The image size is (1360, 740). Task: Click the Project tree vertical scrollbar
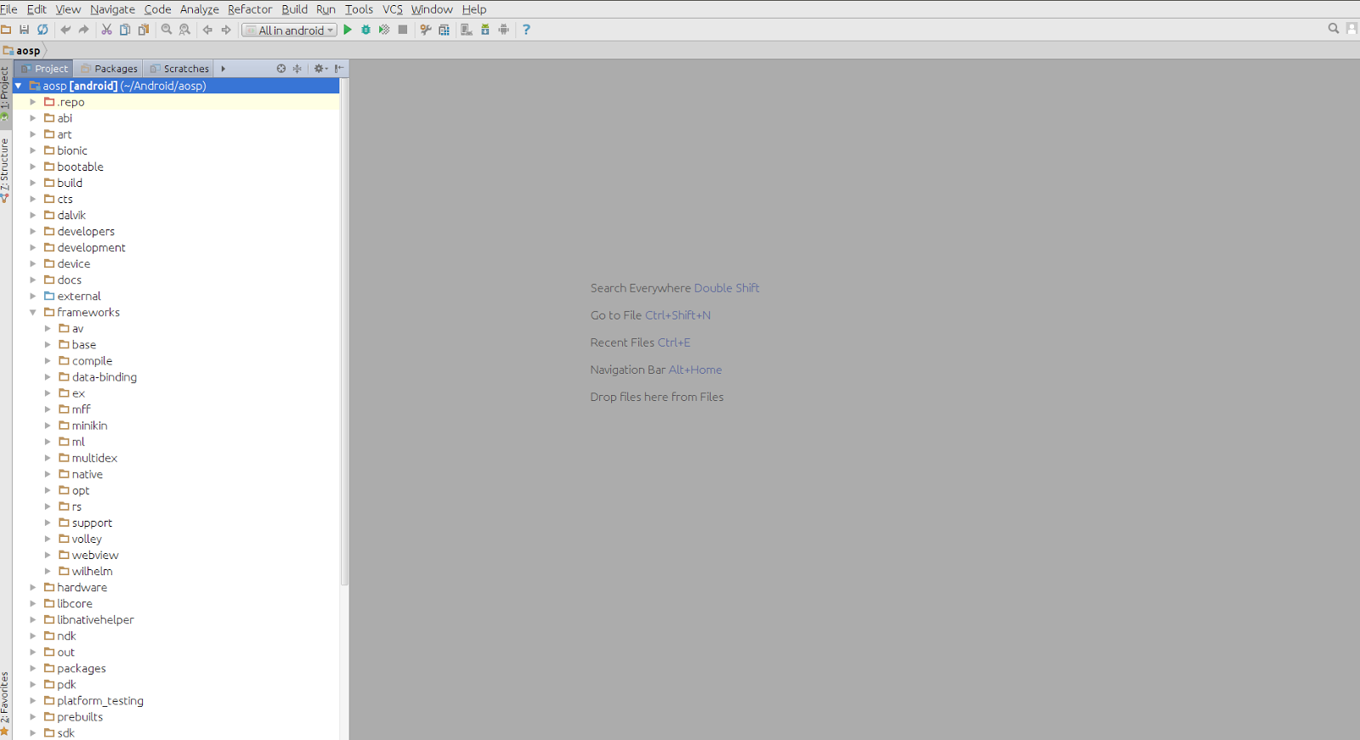pyautogui.click(x=344, y=331)
